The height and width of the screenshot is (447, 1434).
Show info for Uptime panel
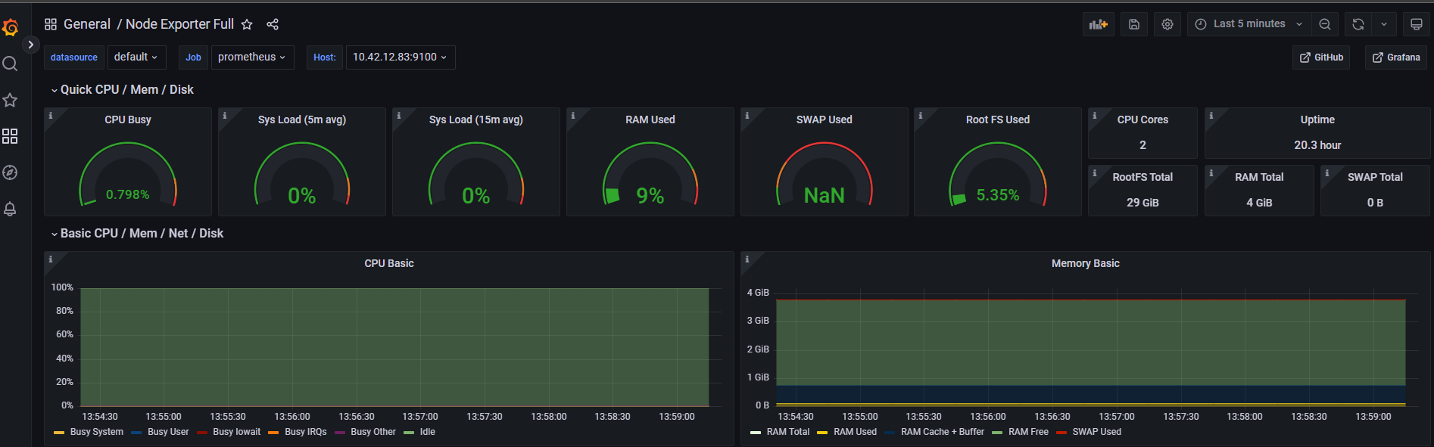coord(1211,116)
